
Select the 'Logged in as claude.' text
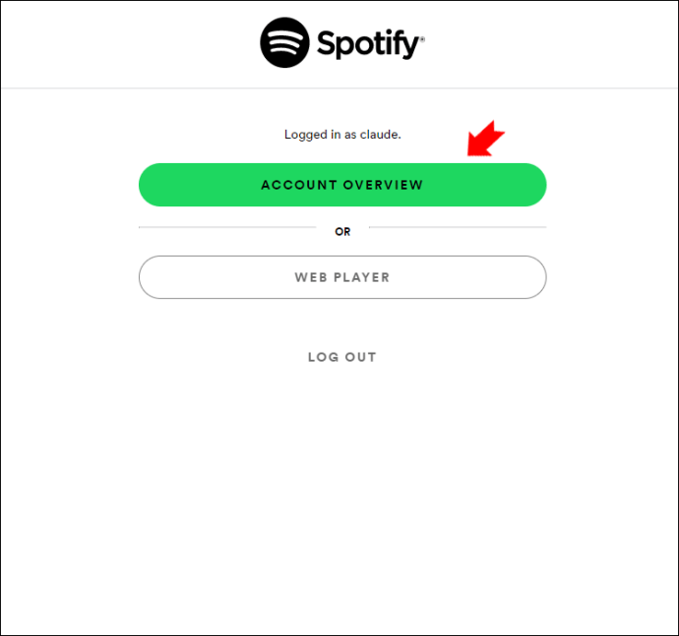342,135
